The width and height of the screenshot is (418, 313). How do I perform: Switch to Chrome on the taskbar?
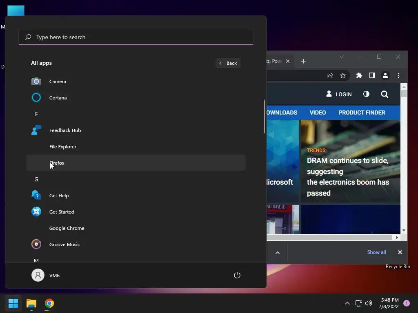click(49, 303)
